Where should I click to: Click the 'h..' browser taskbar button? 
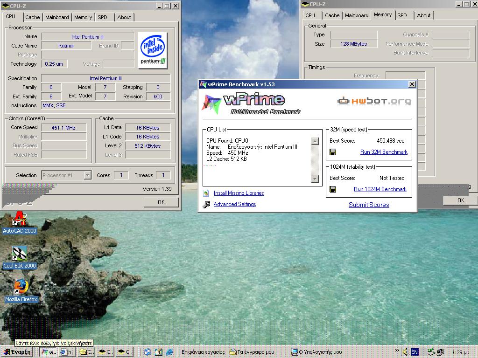click(67, 352)
